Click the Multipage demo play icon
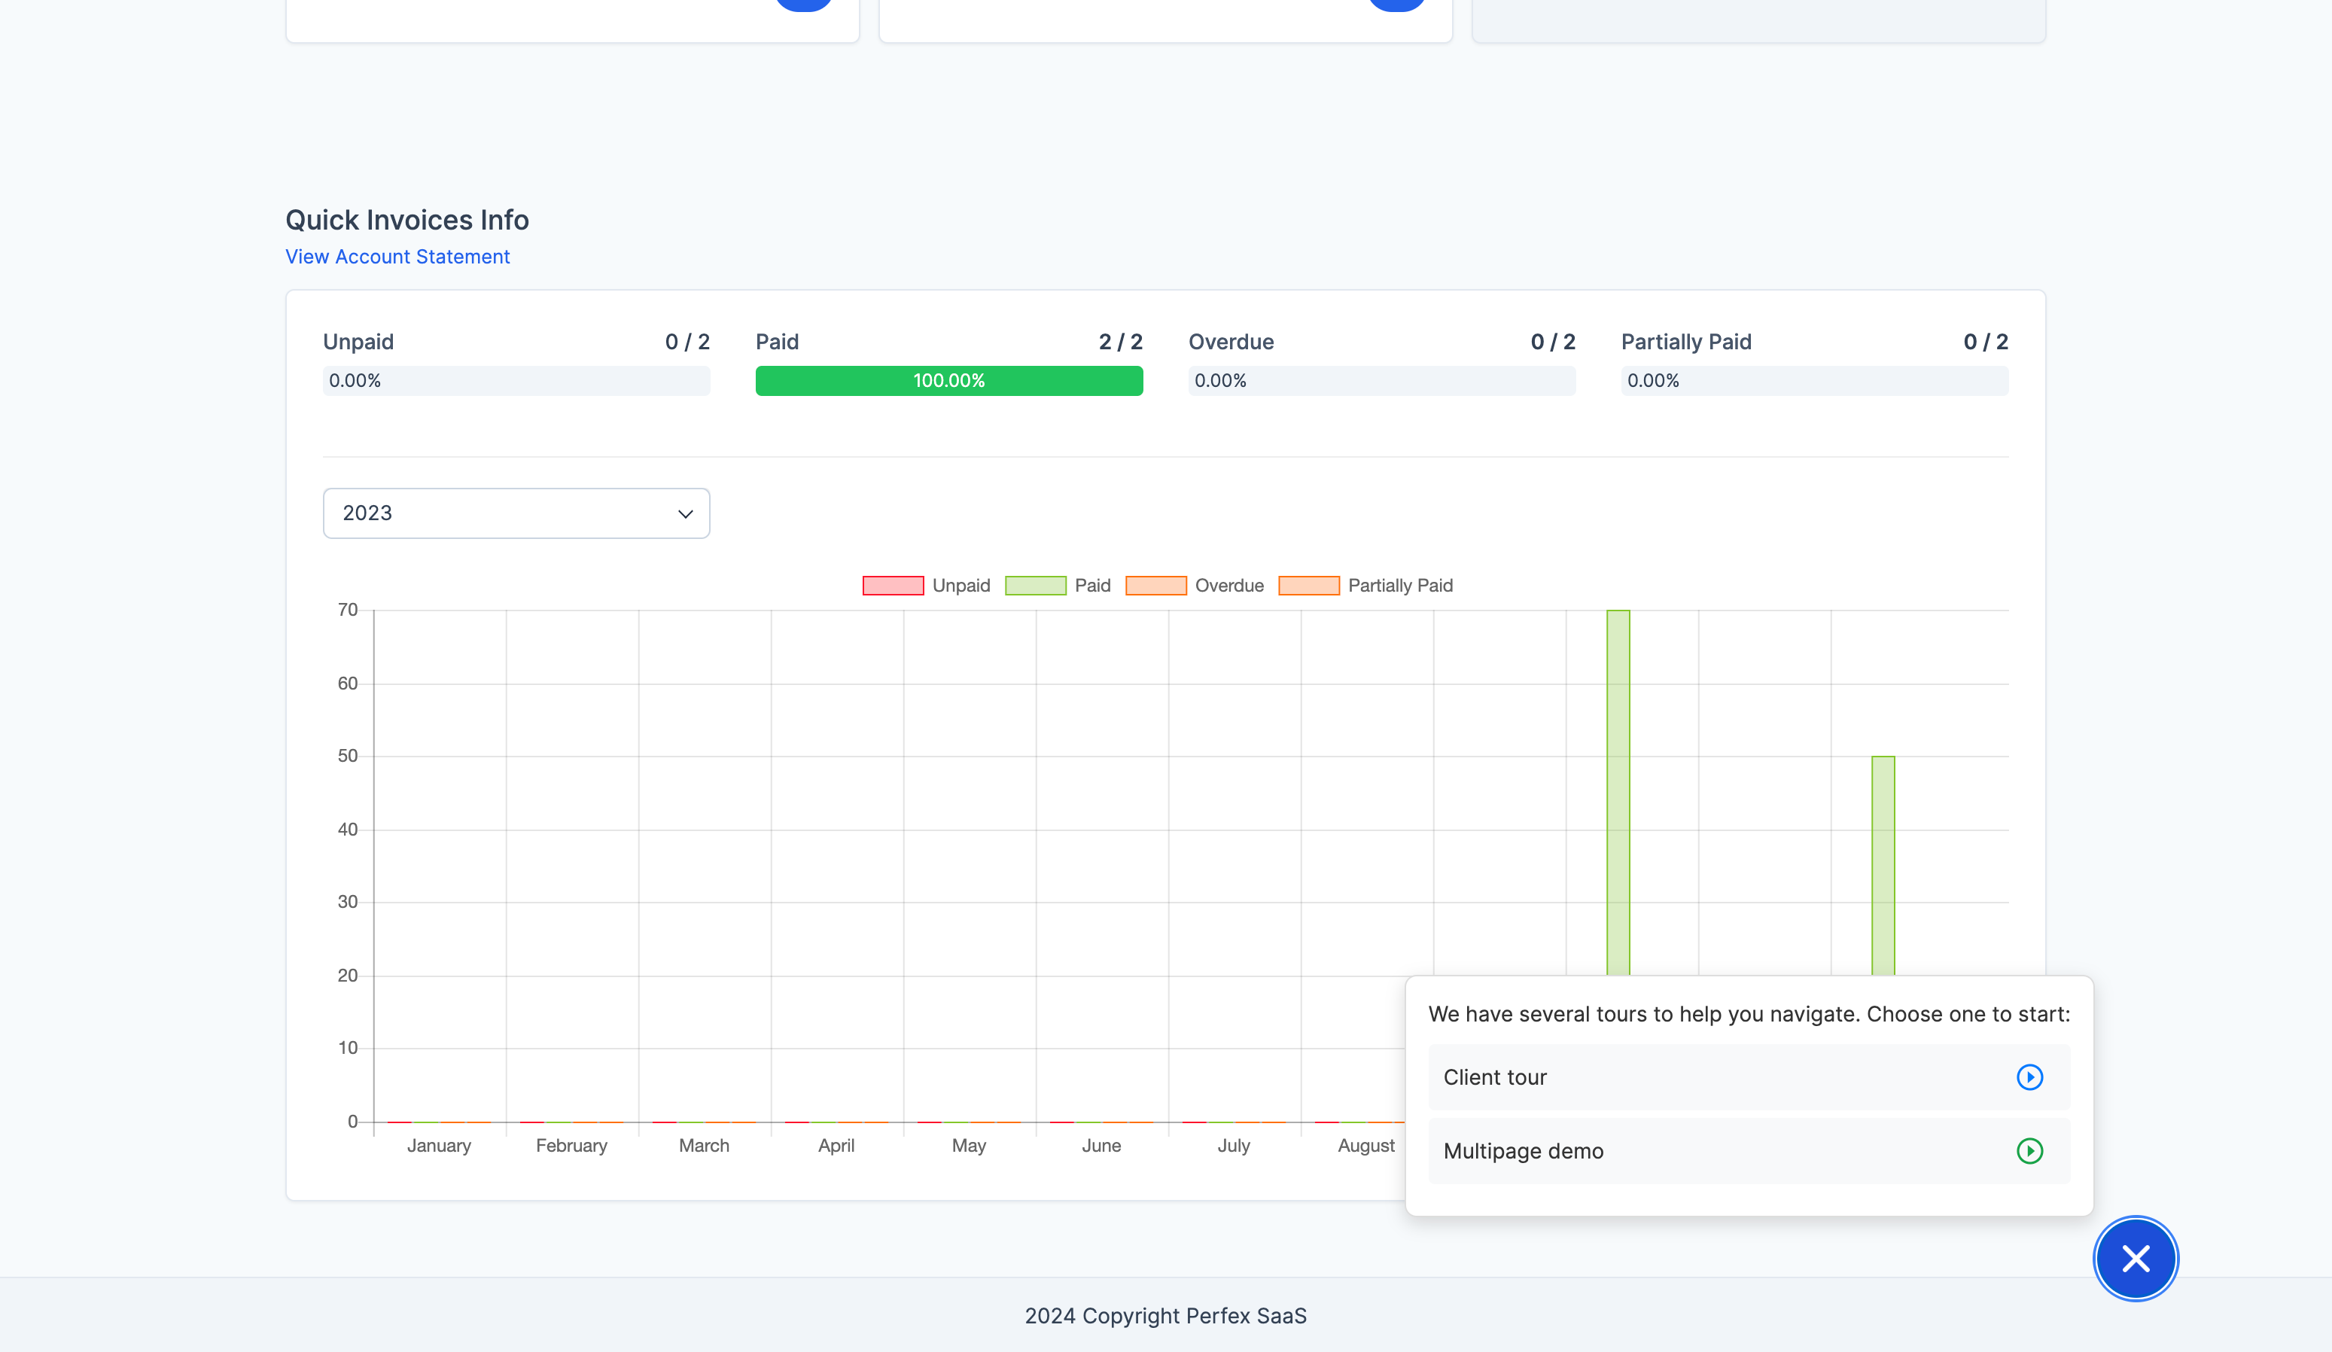 2029,1151
